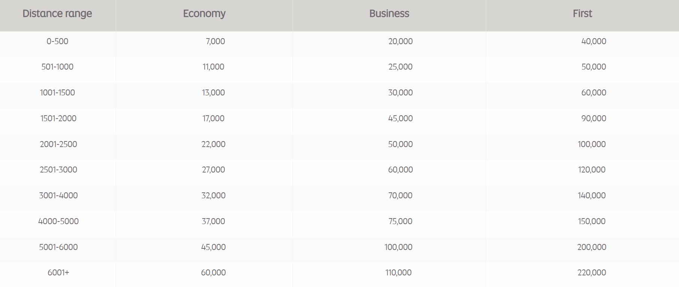Click Economy value 7,000
Viewport: 679px width, 287px height.
215,41
